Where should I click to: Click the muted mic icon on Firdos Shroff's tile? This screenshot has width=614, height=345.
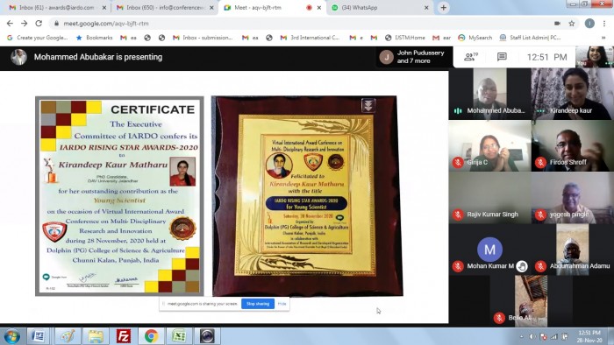pyautogui.click(x=540, y=162)
